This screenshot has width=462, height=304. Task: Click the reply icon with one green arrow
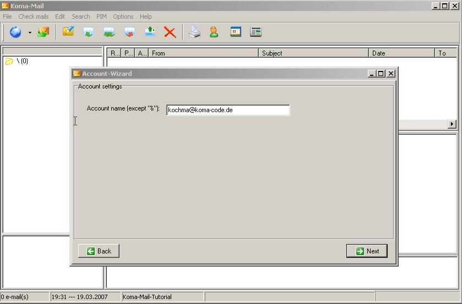pyautogui.click(x=89, y=32)
